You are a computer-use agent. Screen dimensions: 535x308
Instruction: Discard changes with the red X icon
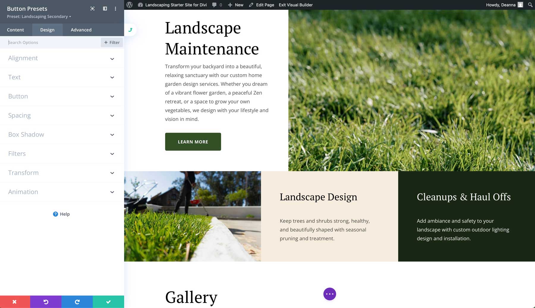click(14, 301)
